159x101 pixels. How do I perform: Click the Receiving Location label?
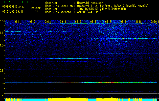point(59,6)
